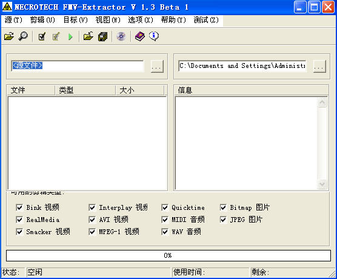Screen dimensions: 337x279
Task: Minimize the FMV-Extractor window
Action: click(300, 7)
